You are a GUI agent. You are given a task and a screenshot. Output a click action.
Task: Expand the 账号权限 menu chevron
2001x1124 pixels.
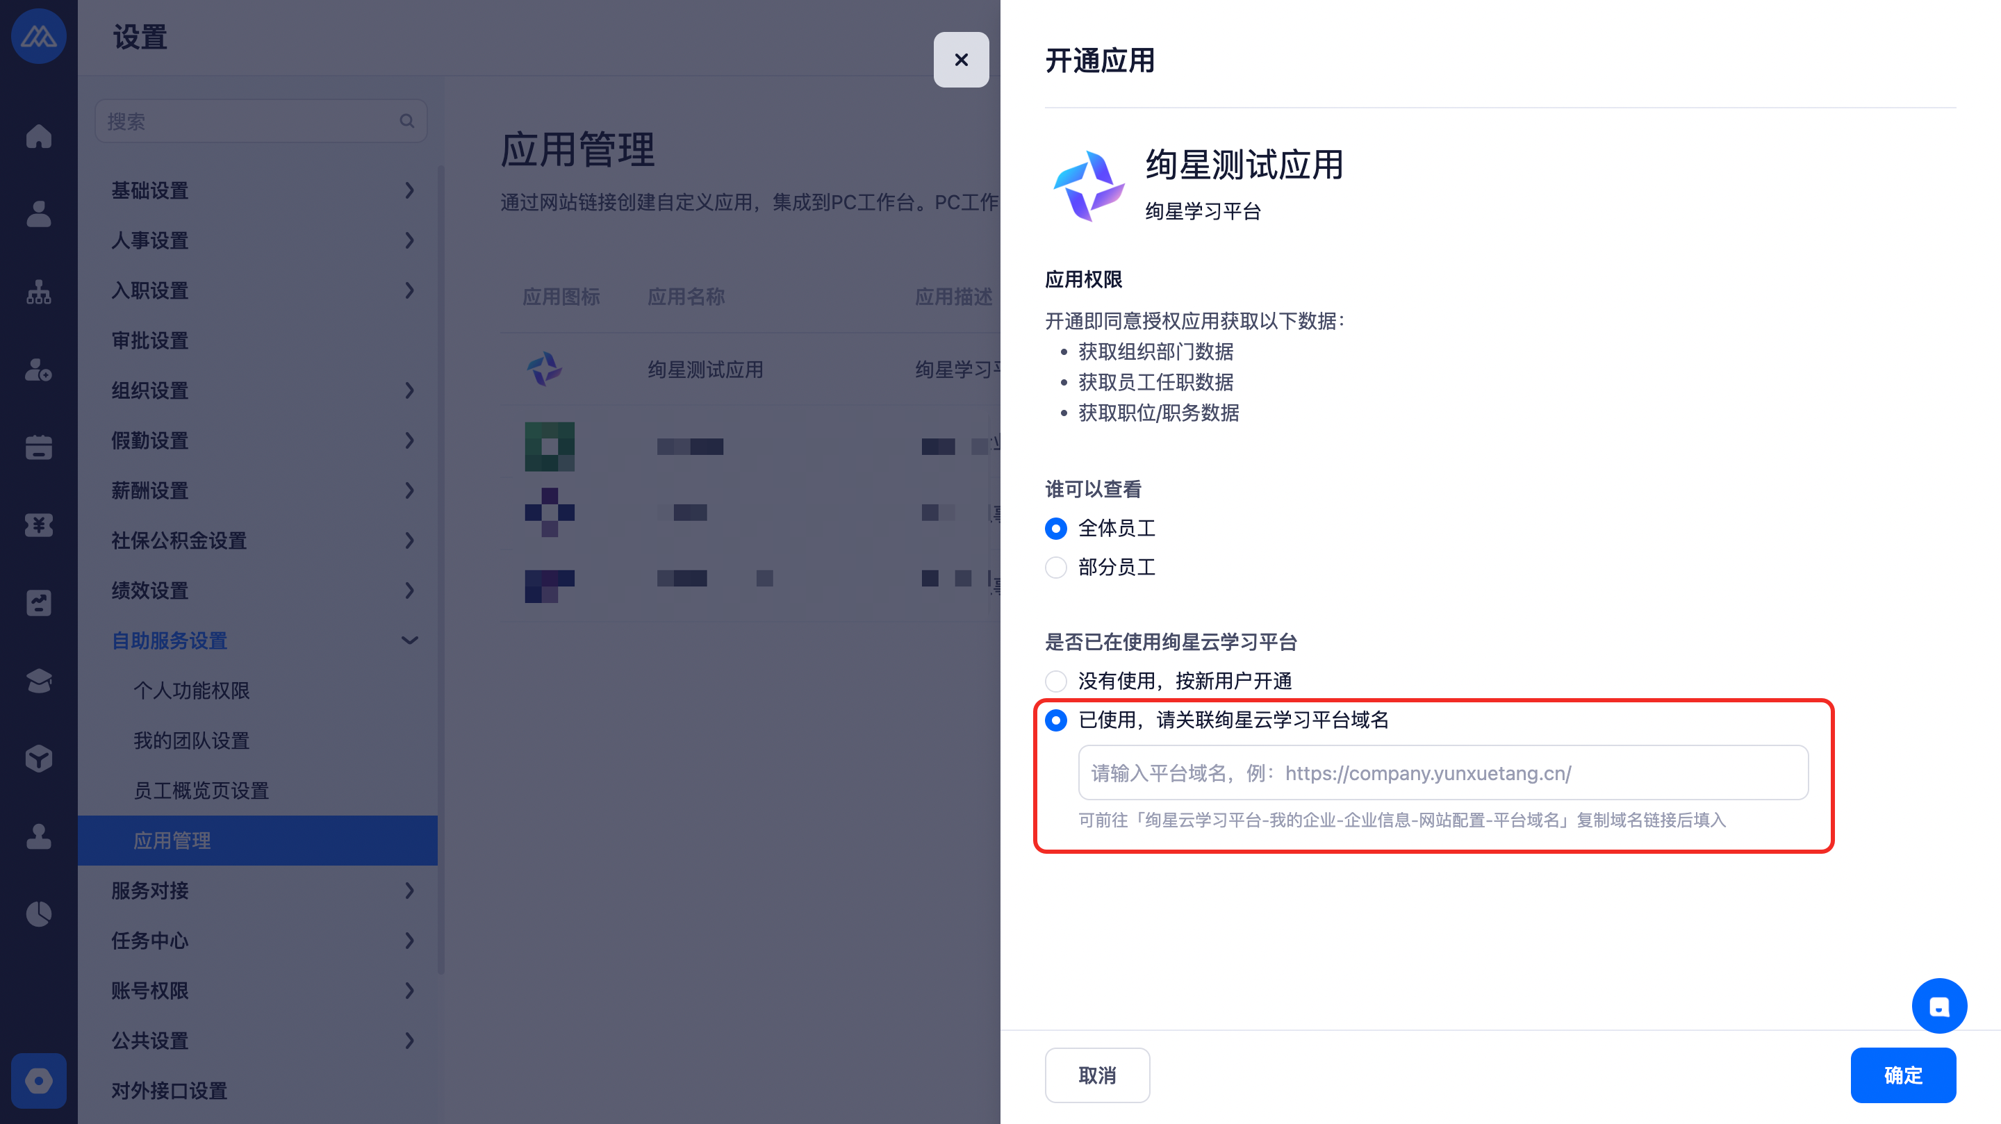409,991
